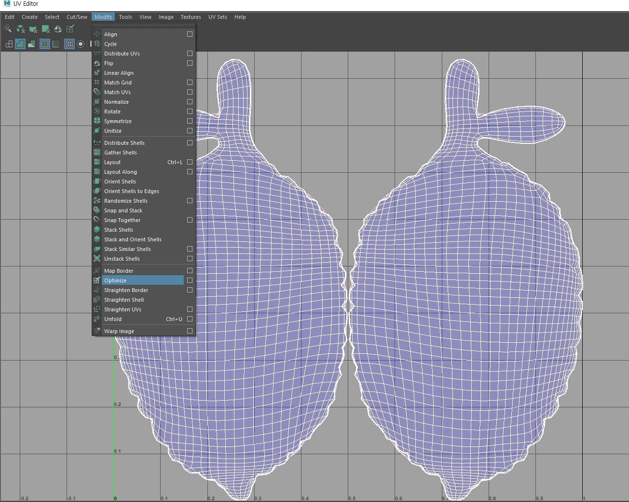Screen dimensions: 629x502
Task: Click the dashed circle isolate select icon
Action: [x=81, y=44]
